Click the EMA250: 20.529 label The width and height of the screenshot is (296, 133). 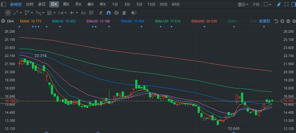[x=204, y=21]
